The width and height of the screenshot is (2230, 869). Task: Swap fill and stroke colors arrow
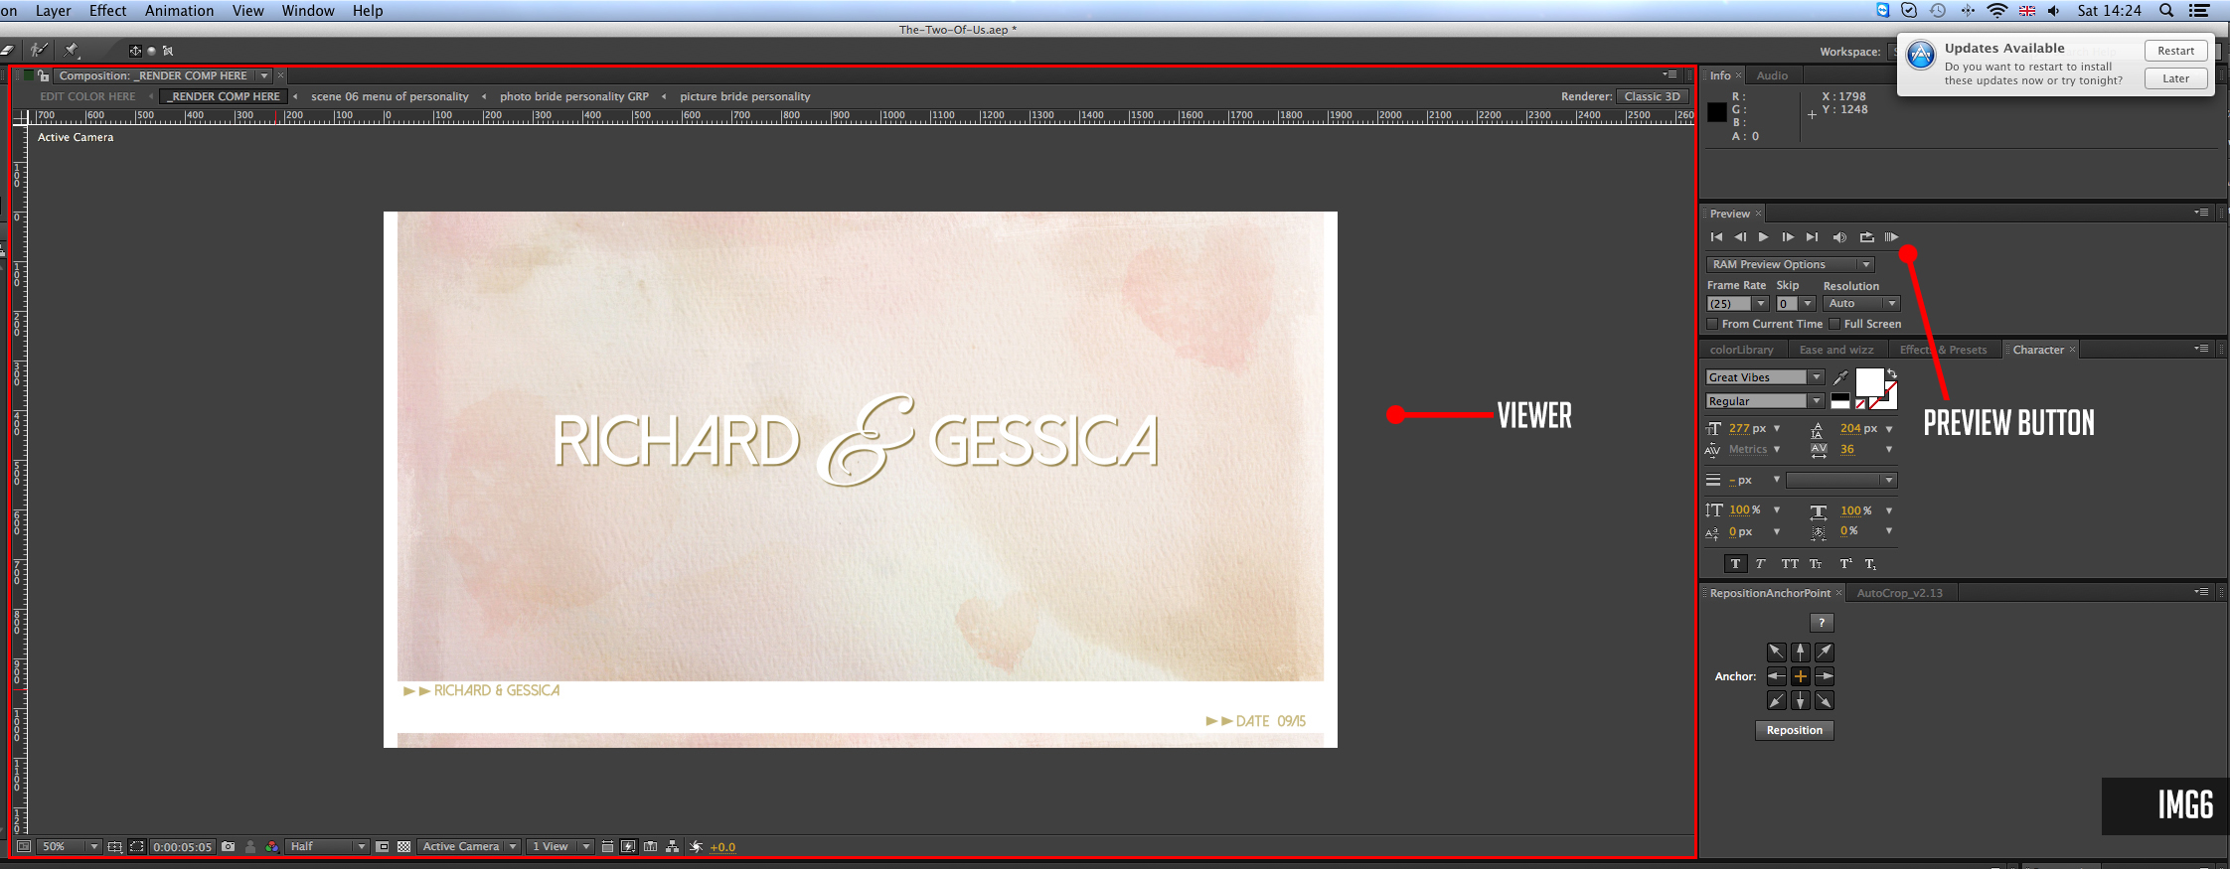tap(1891, 374)
